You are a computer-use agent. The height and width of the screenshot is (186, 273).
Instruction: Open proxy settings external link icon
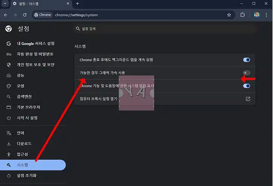[x=248, y=99]
